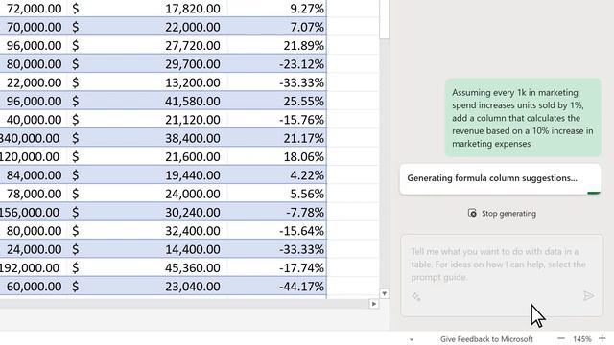Click the Generating formula column suggestions card
This screenshot has width=614, height=345.
(x=500, y=179)
